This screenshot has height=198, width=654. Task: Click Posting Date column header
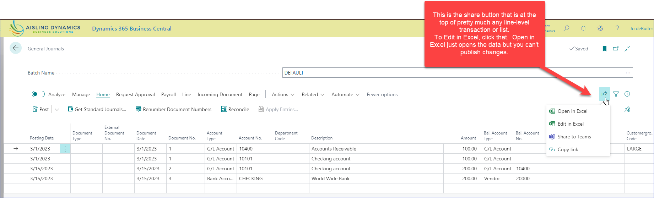pos(42,138)
